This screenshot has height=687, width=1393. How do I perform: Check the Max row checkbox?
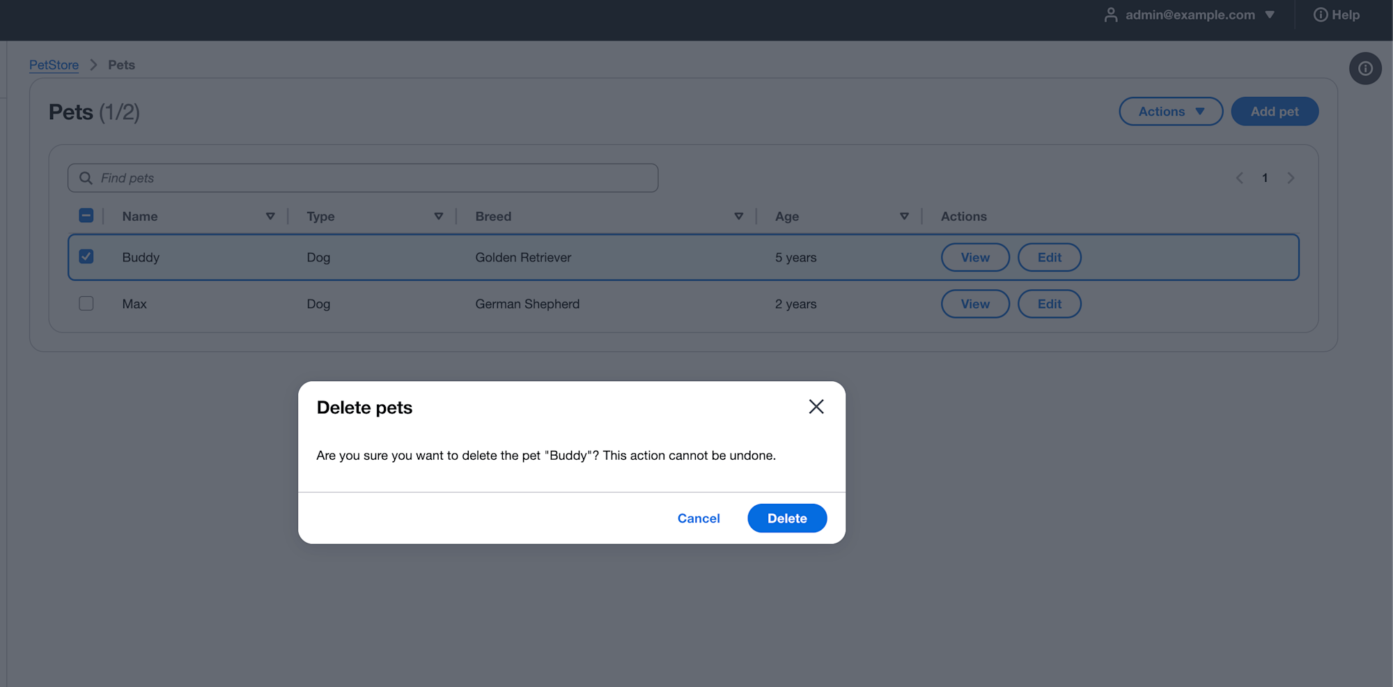pyautogui.click(x=86, y=304)
